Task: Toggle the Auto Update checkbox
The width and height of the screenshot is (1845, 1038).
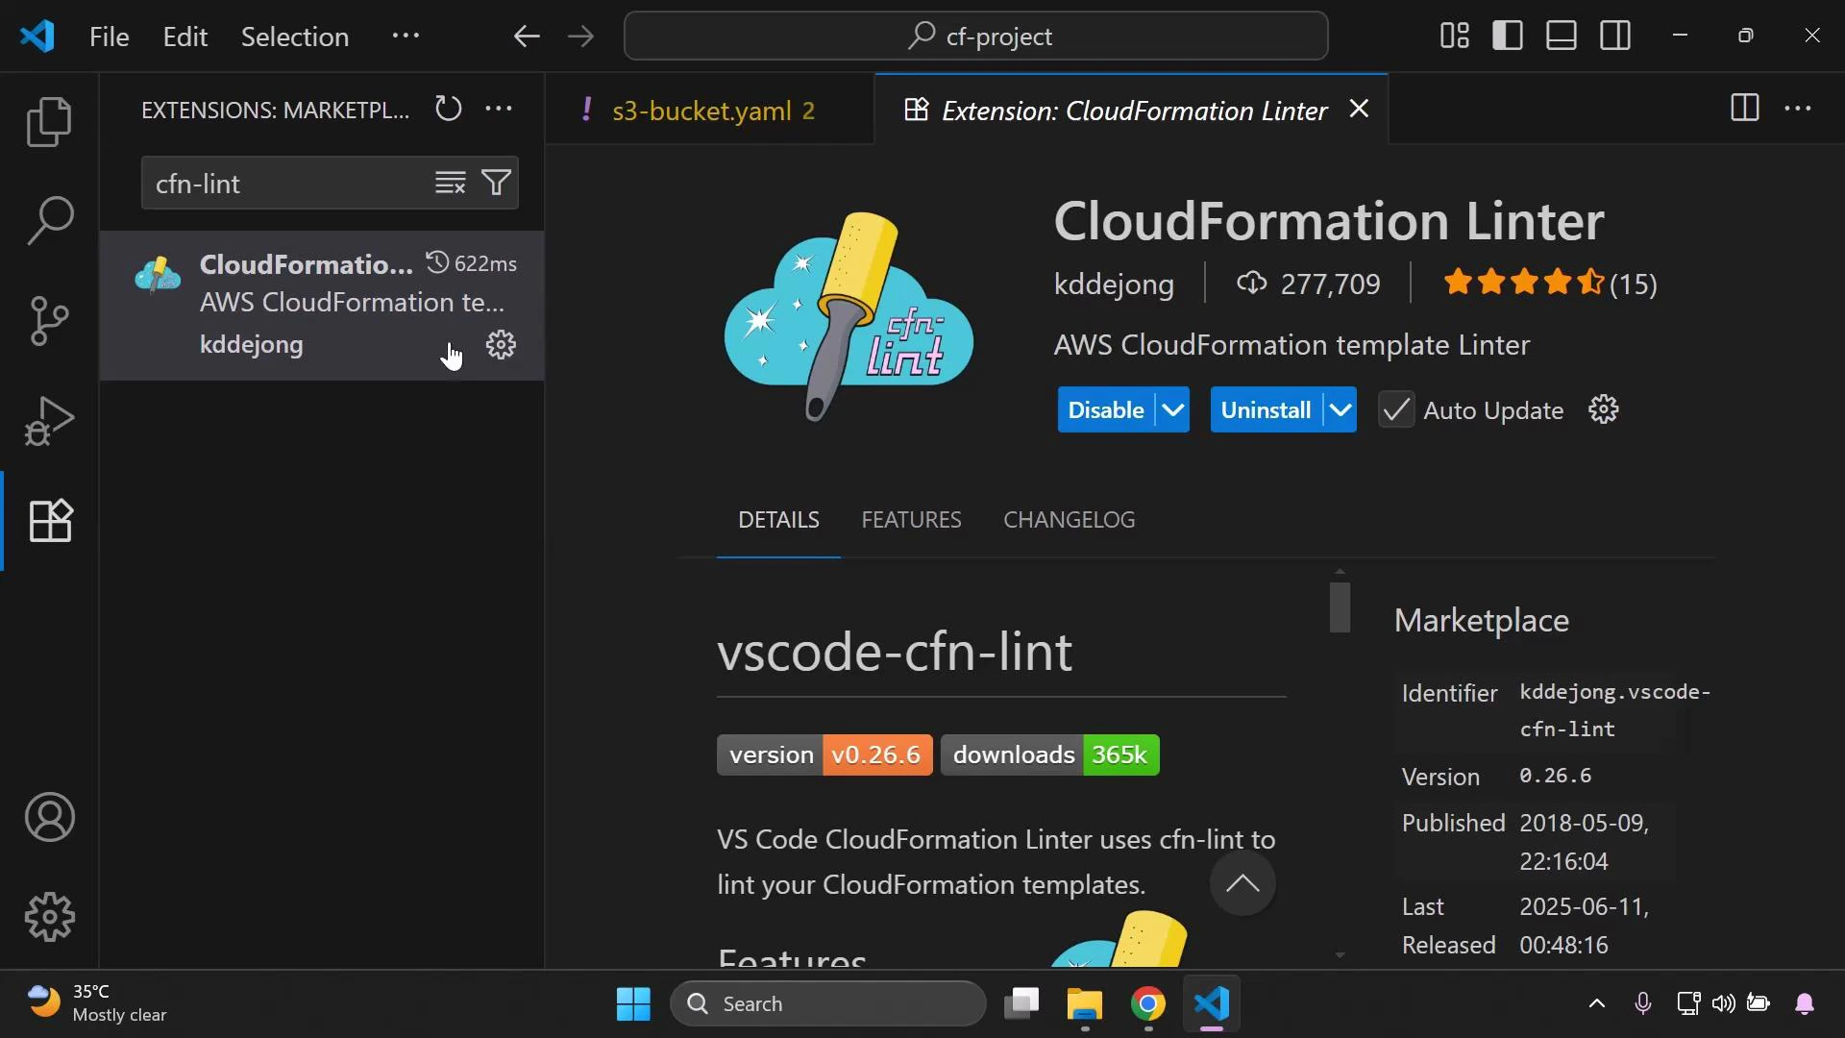Action: [1396, 409]
